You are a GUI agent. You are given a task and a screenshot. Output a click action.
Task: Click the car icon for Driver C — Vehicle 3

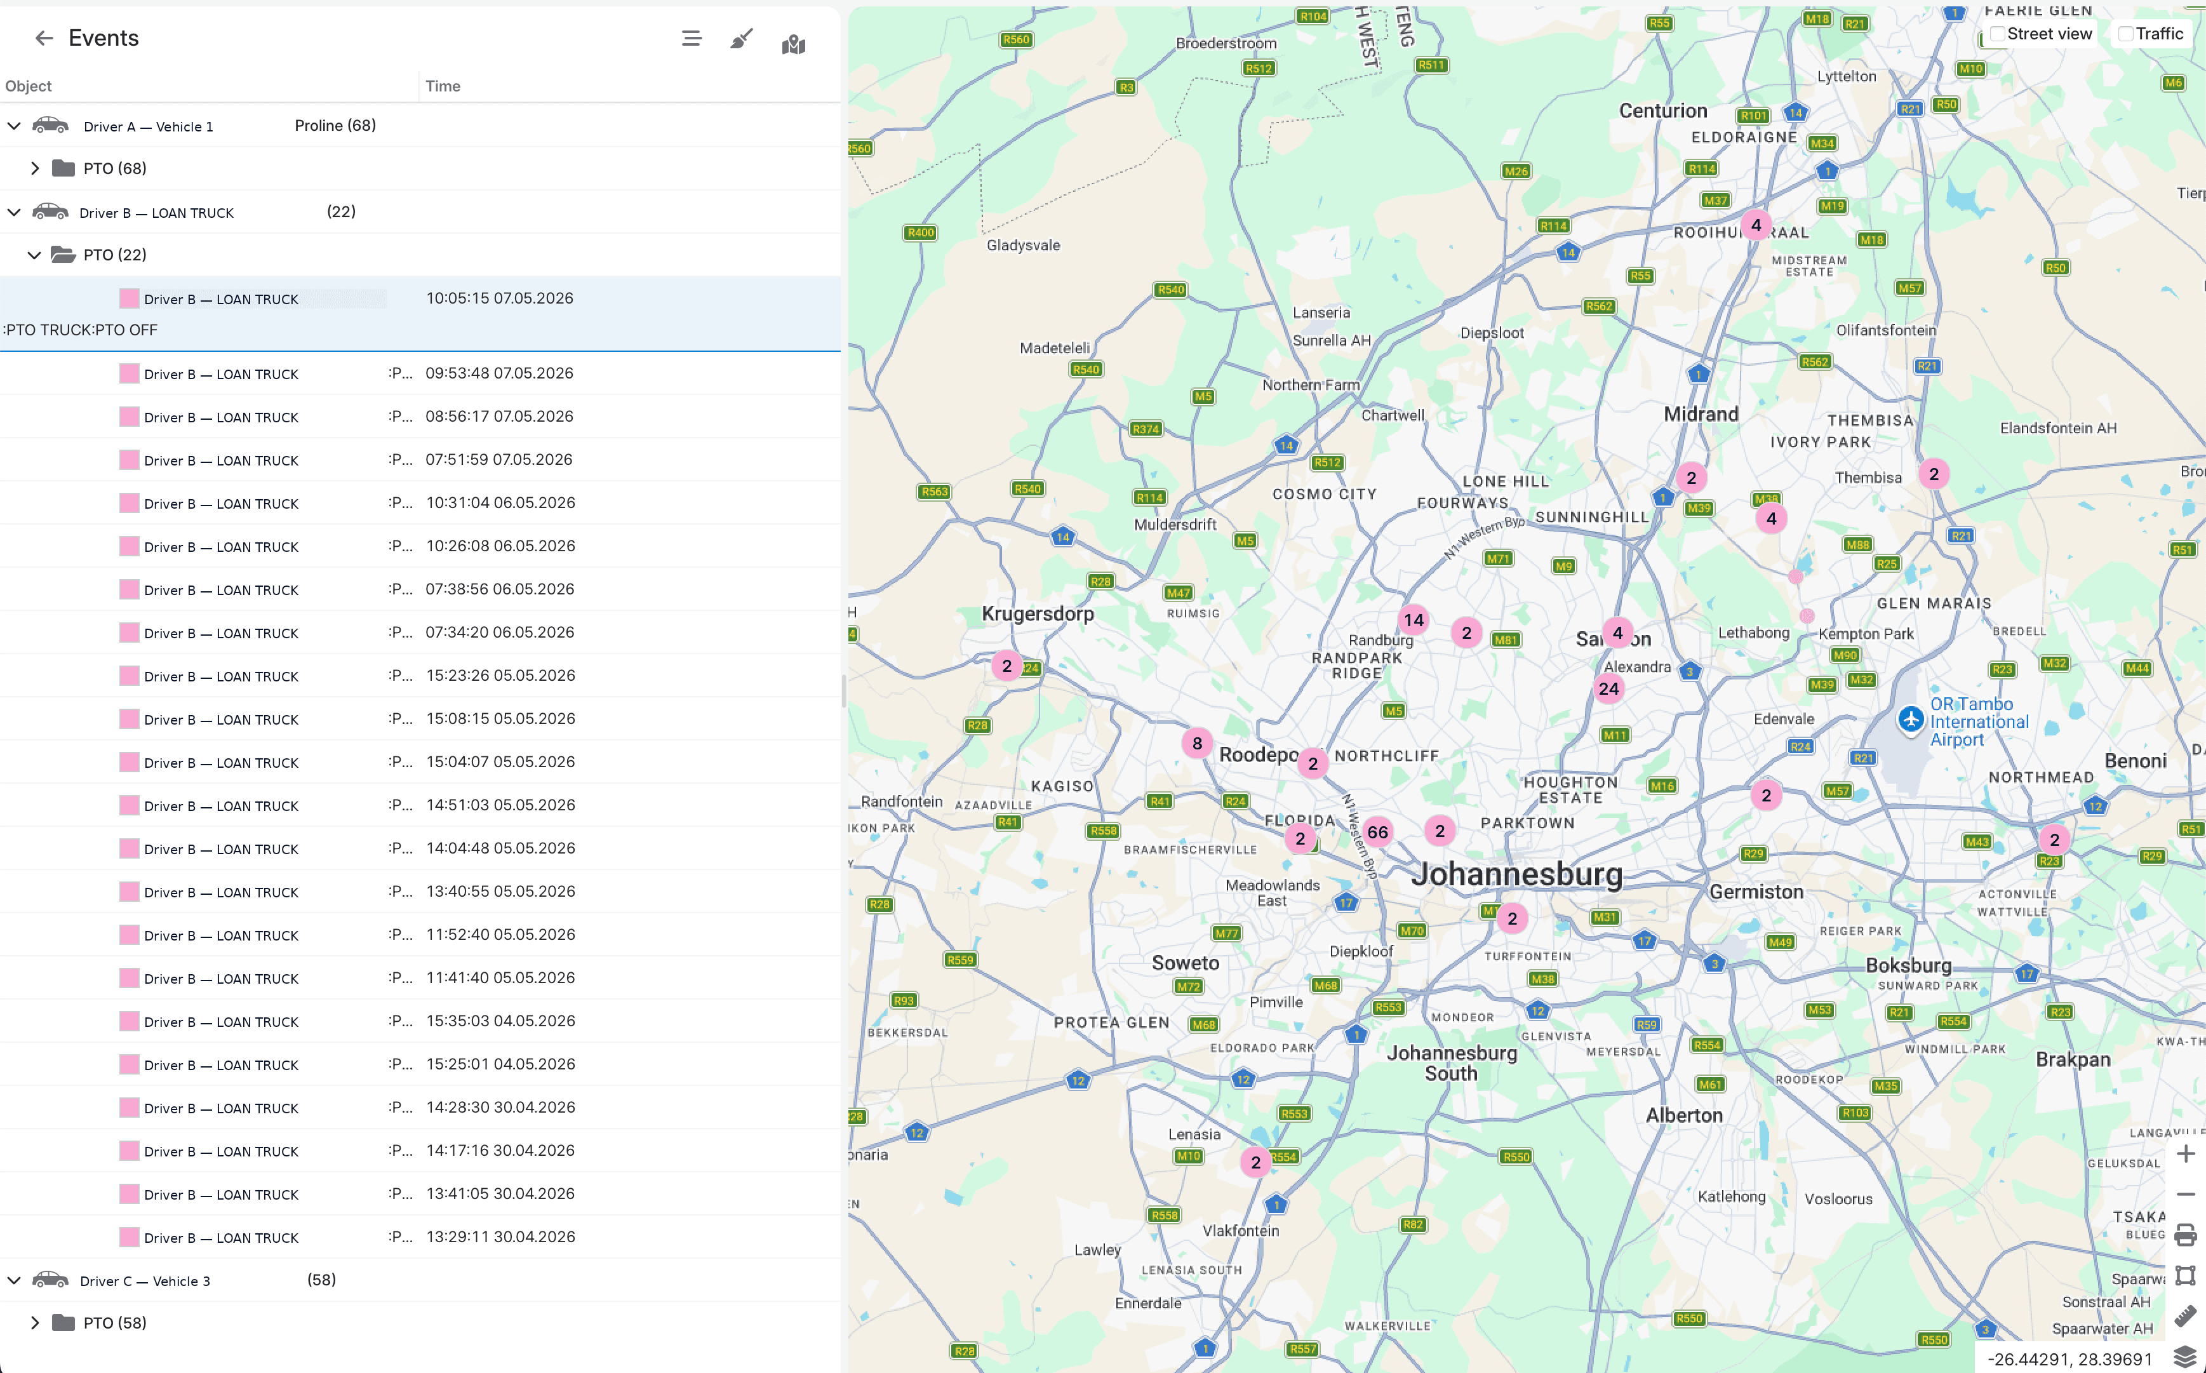(x=51, y=1280)
